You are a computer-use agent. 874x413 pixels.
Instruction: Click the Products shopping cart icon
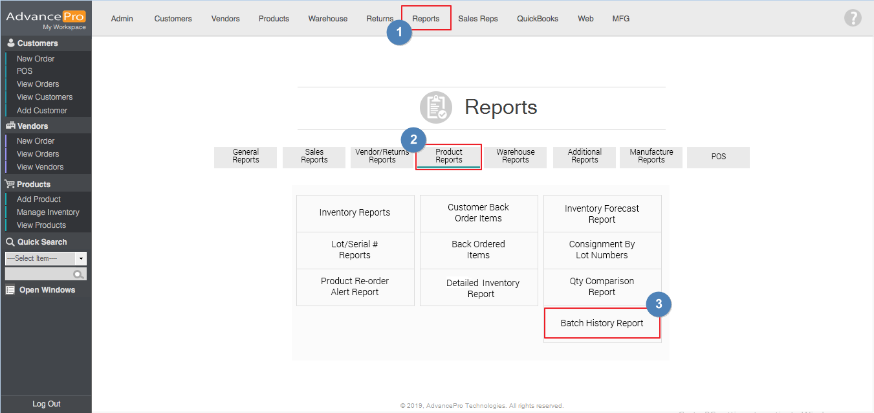pyautogui.click(x=10, y=184)
